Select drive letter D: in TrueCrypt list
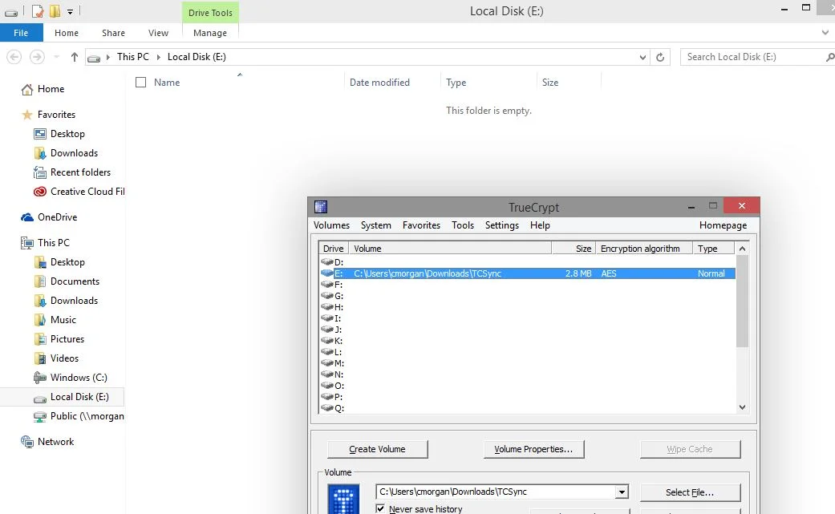This screenshot has height=514, width=835. pyautogui.click(x=332, y=262)
